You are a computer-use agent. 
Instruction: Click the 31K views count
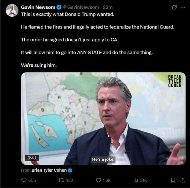pyautogui.click(x=143, y=180)
